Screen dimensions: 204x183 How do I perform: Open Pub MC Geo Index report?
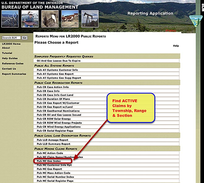point(49,161)
